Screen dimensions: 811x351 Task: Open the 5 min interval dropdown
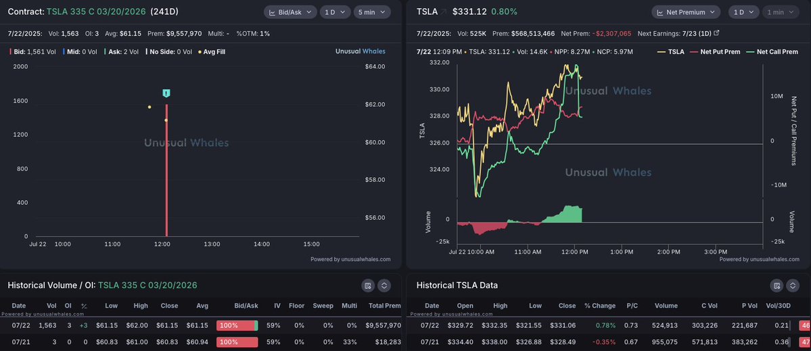click(x=372, y=12)
